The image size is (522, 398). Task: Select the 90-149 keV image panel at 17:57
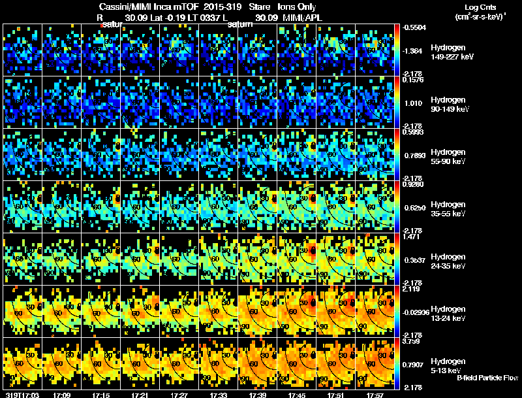pos(375,103)
